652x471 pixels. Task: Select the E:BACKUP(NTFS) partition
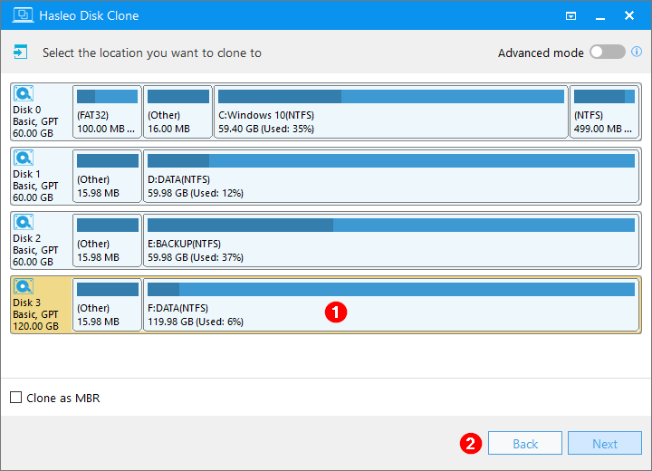coord(391,240)
